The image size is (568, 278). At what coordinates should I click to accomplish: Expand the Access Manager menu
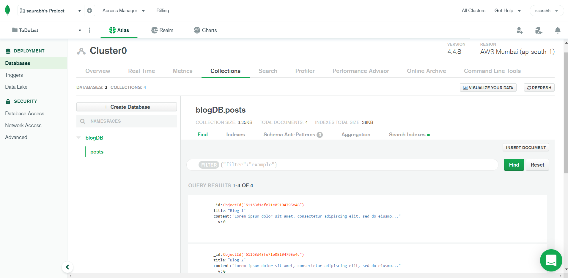click(124, 11)
